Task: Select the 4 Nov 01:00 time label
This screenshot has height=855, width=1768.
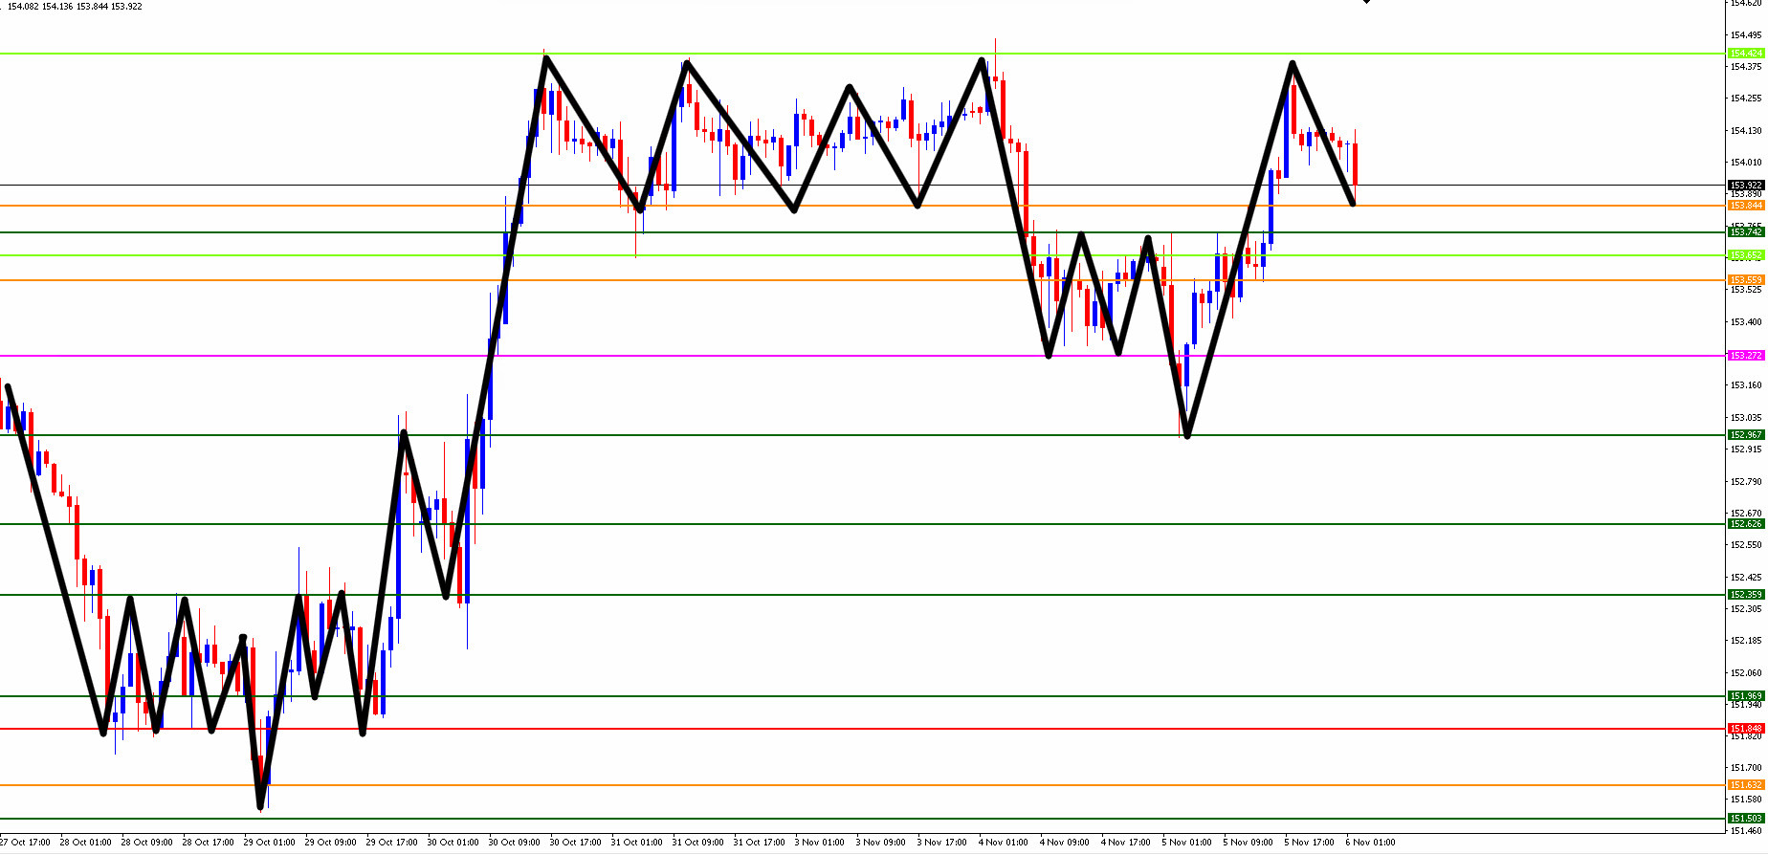Action: point(1003,843)
